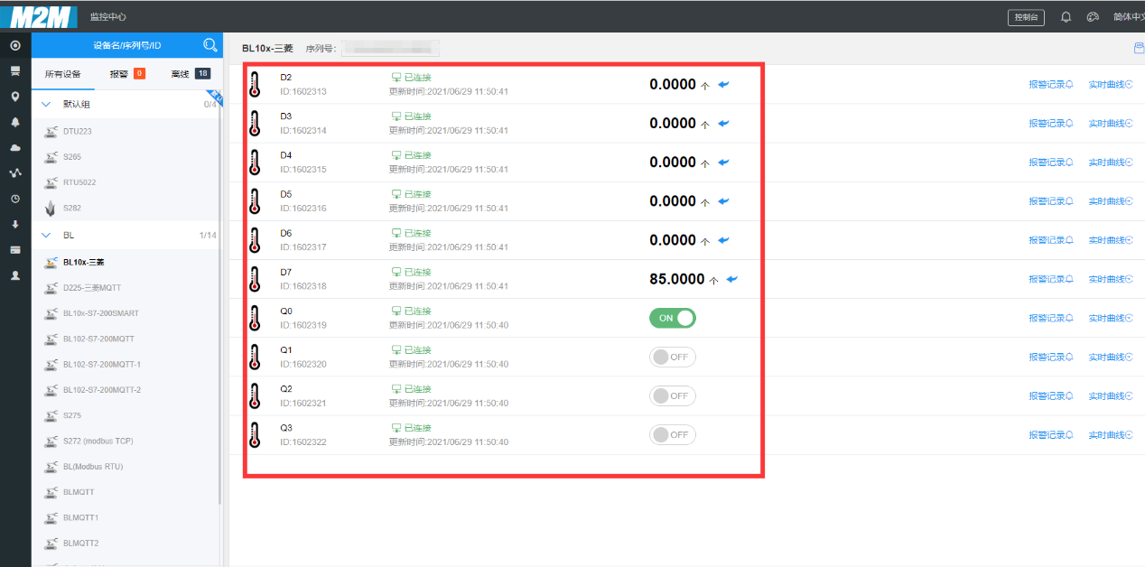Open 报警记录 for Q3
This screenshot has height=567, width=1145.
[x=1051, y=434]
